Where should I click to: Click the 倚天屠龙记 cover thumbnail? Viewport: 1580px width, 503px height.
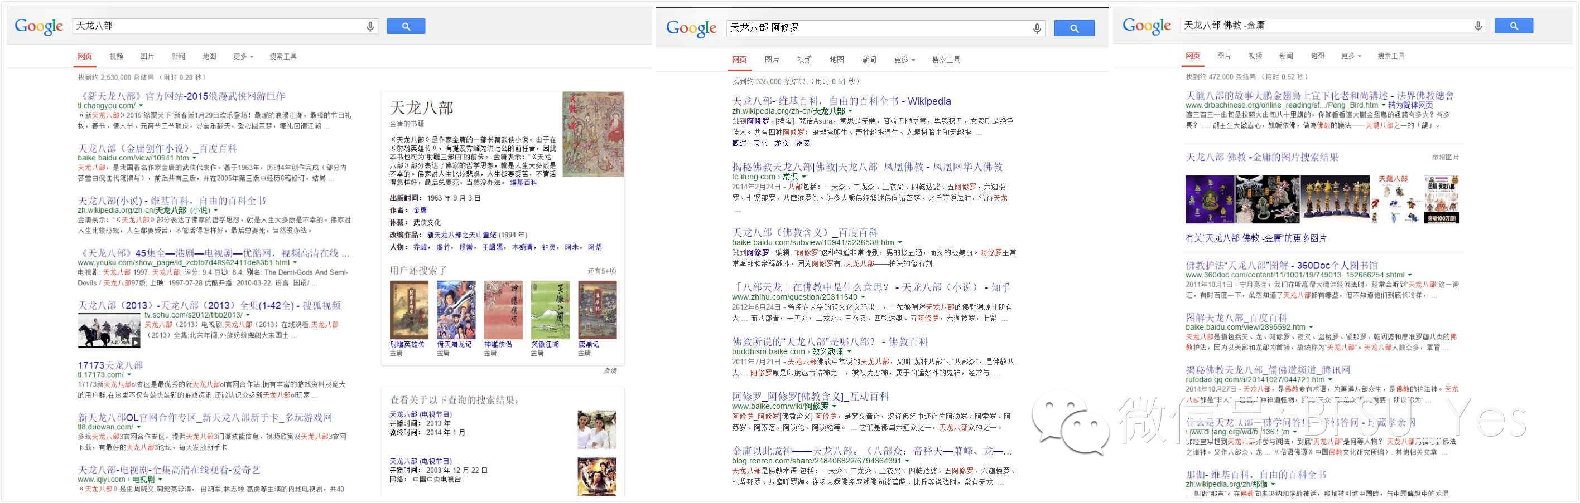[x=456, y=310]
